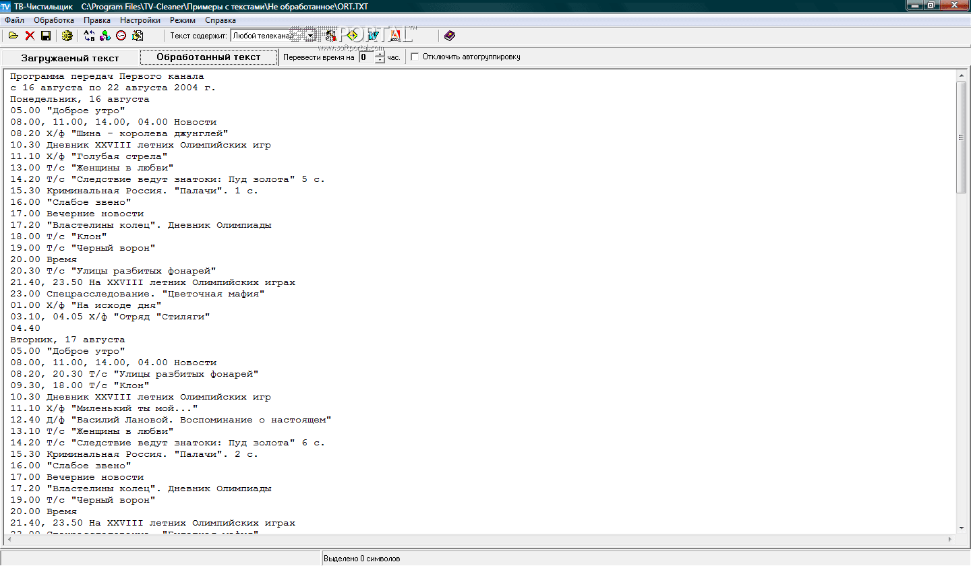Click the line 18.00 Т/с "Клон"
This screenshot has width=971, height=566.
point(59,237)
